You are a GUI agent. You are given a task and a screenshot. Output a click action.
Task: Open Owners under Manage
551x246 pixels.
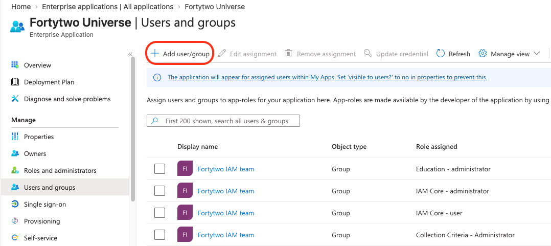[x=35, y=153]
